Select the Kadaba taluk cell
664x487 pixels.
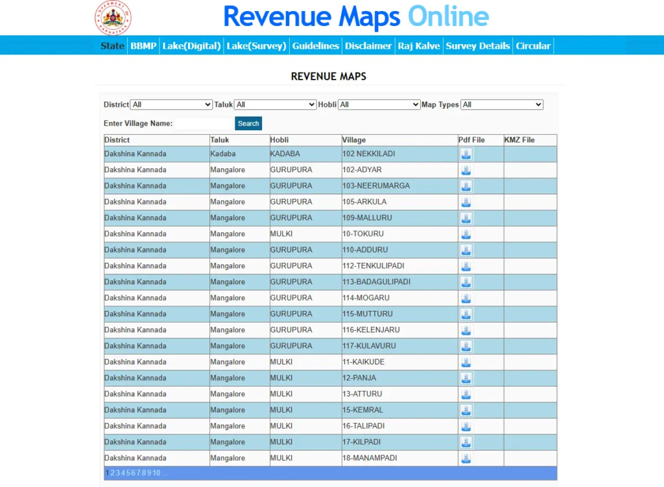240,154
